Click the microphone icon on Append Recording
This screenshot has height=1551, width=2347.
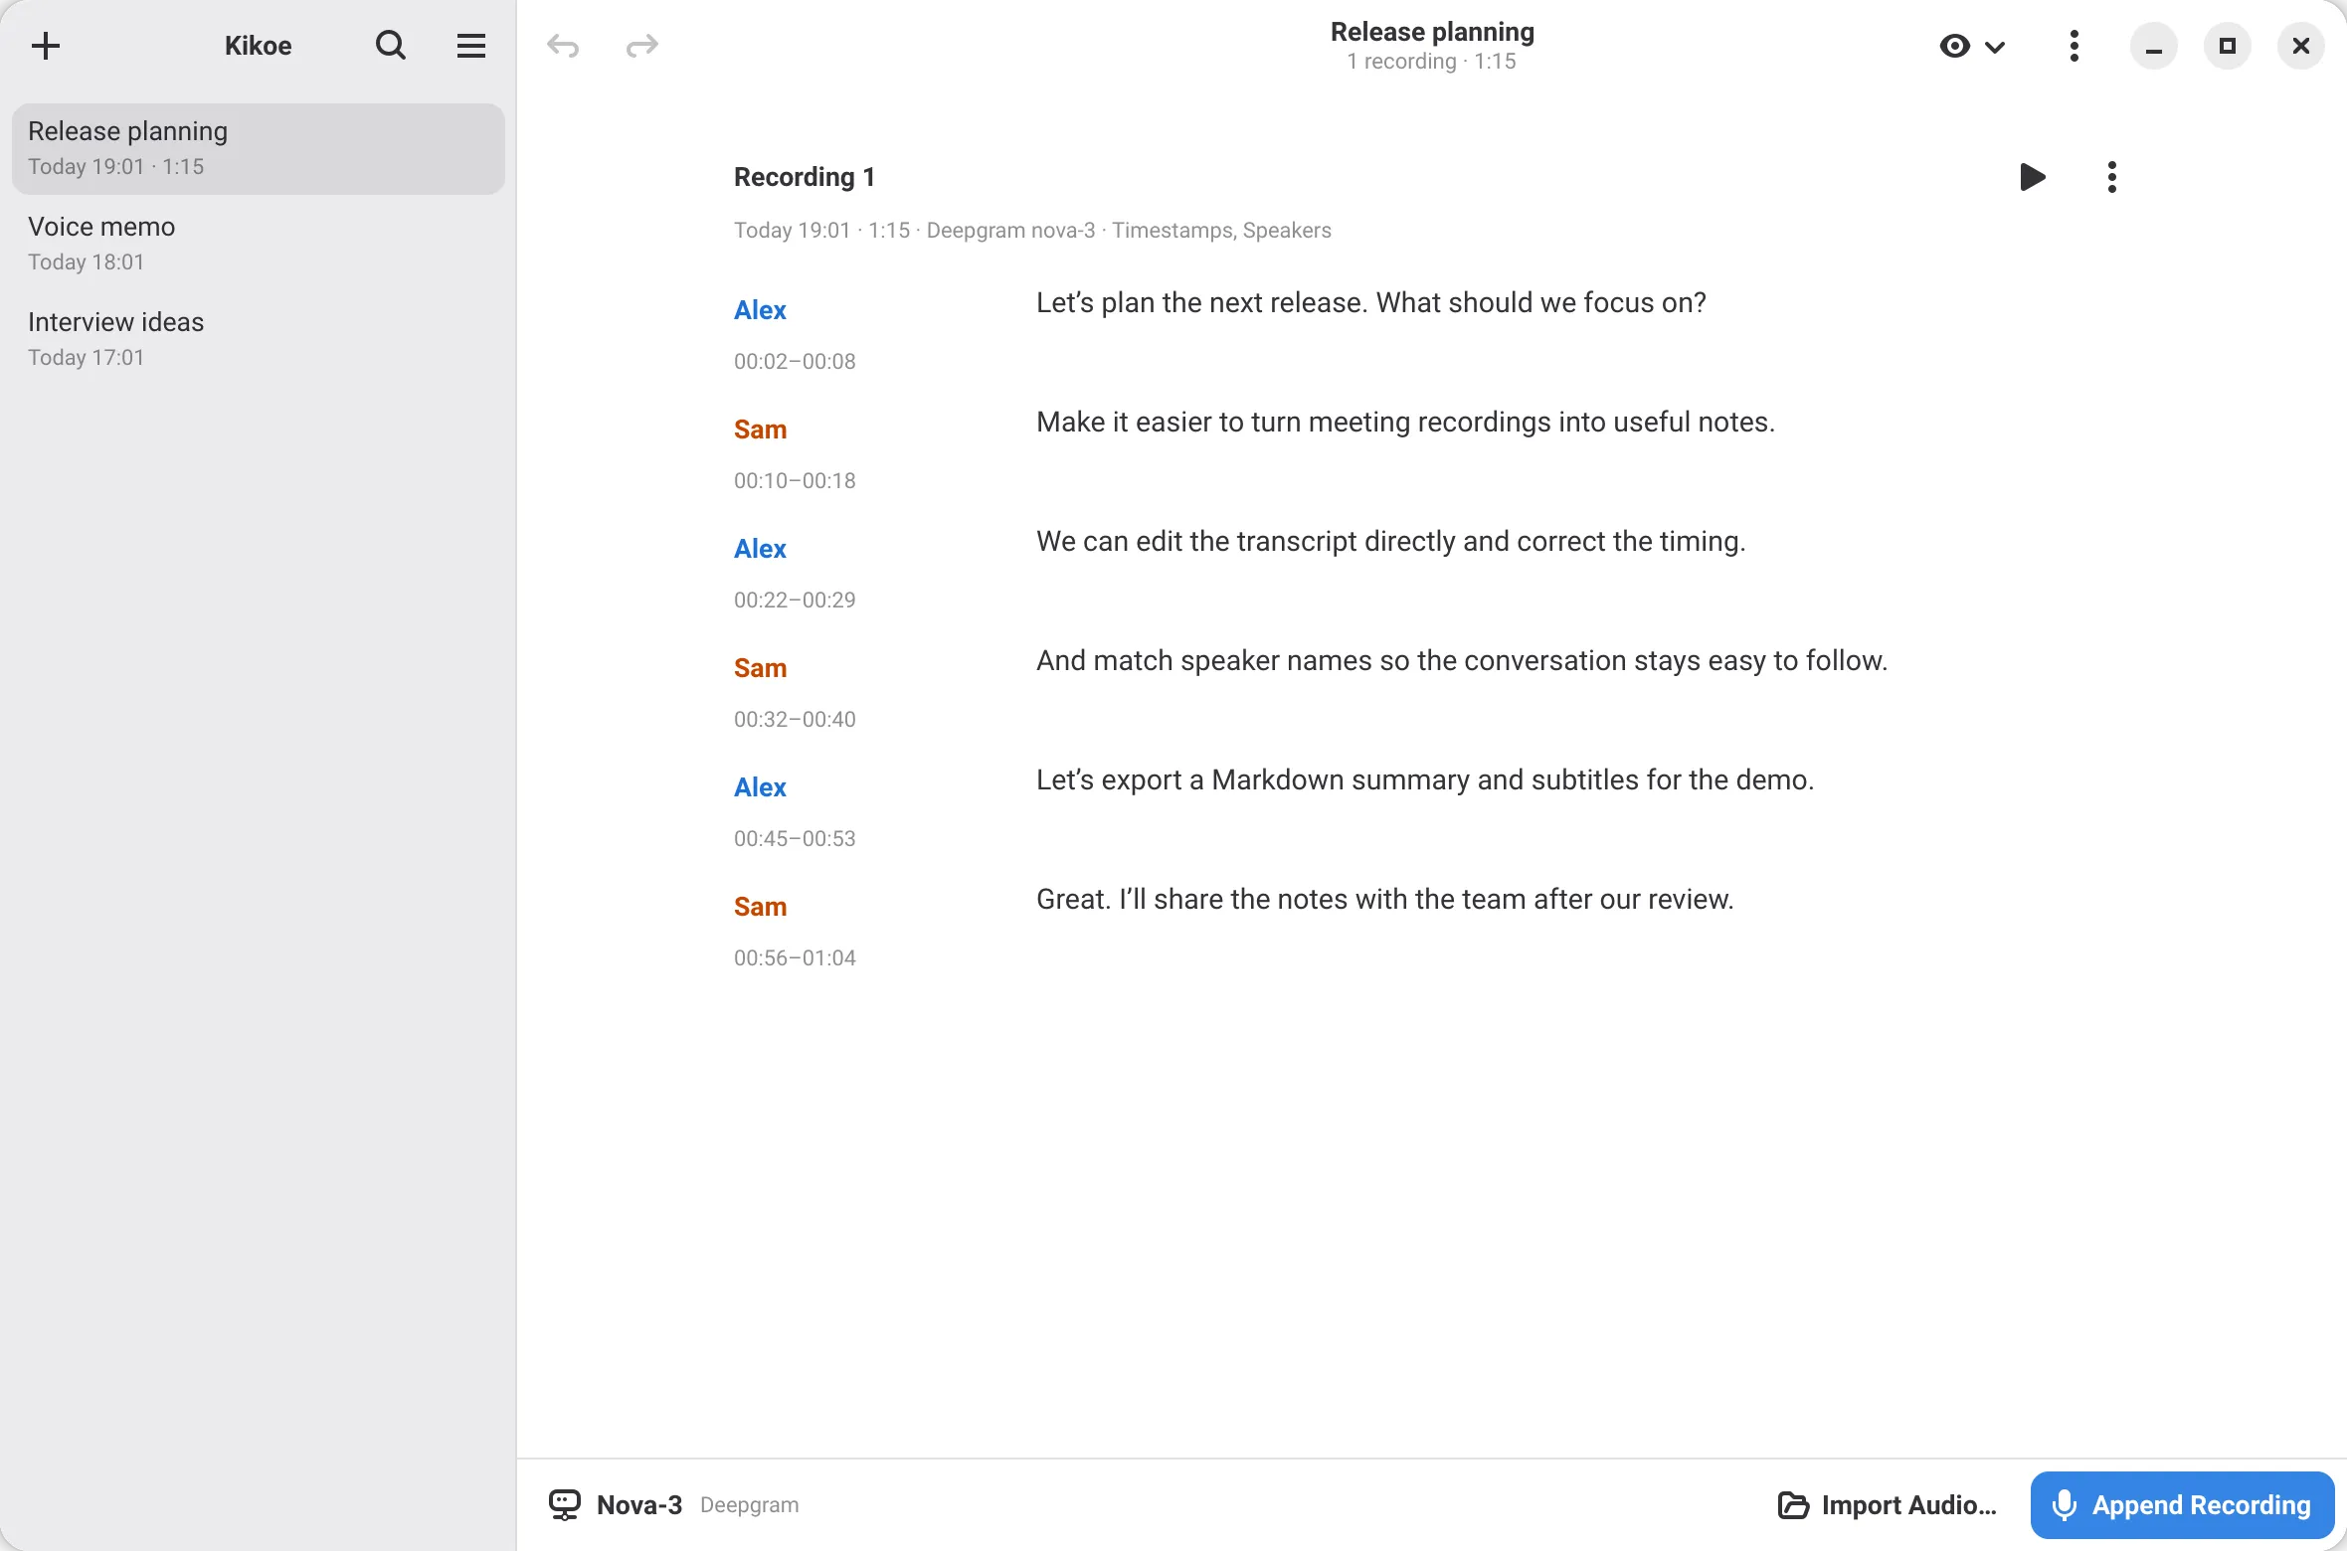tap(2065, 1505)
